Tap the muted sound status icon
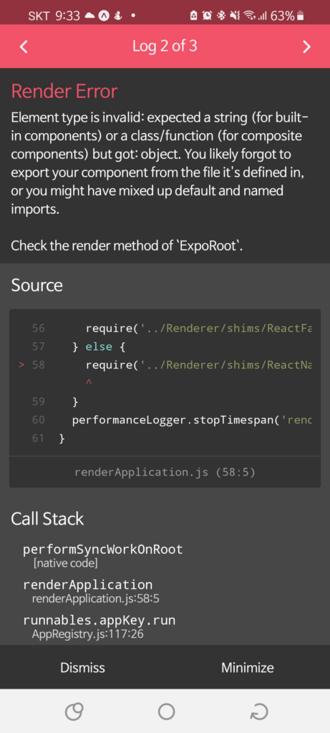Viewport: 330px width, 733px height. pyautogui.click(x=235, y=16)
